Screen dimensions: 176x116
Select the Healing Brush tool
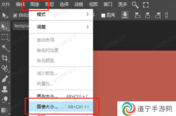coord(5,69)
